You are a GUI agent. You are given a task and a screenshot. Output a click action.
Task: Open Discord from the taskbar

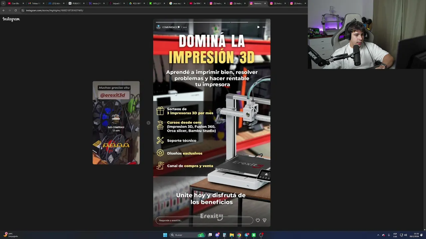pos(217,235)
